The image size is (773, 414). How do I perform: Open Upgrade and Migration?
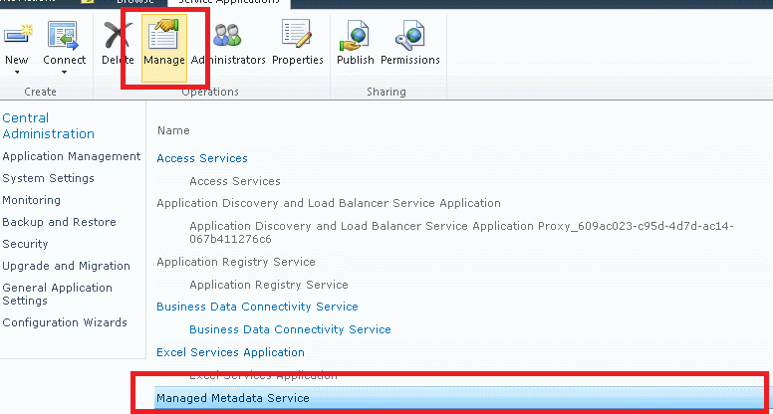click(66, 266)
